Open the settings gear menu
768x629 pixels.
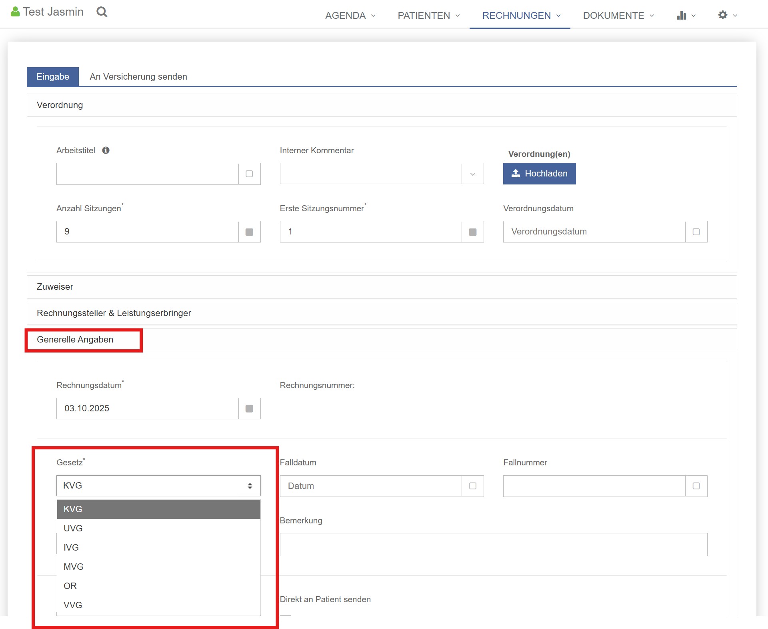click(723, 15)
